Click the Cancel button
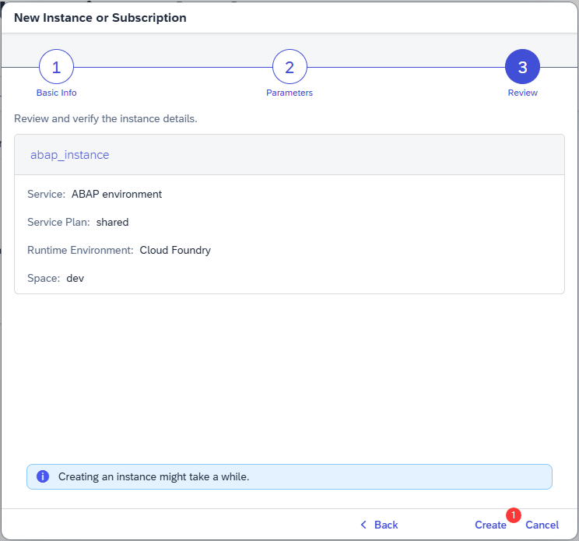The height and width of the screenshot is (541, 579). [542, 525]
